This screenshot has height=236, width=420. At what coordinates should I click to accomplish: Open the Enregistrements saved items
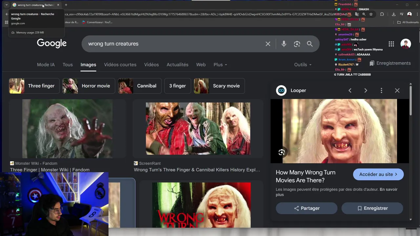(390, 63)
